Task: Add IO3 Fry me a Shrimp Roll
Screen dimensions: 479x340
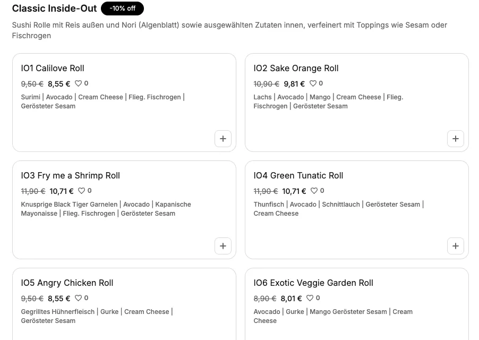Action: pyautogui.click(x=223, y=246)
